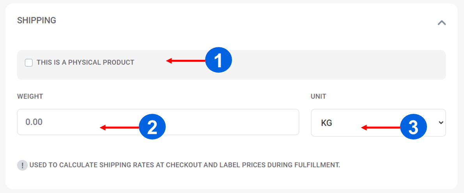Click the Unit dropdown arrow
This screenshot has height=193, width=464.
click(x=441, y=123)
